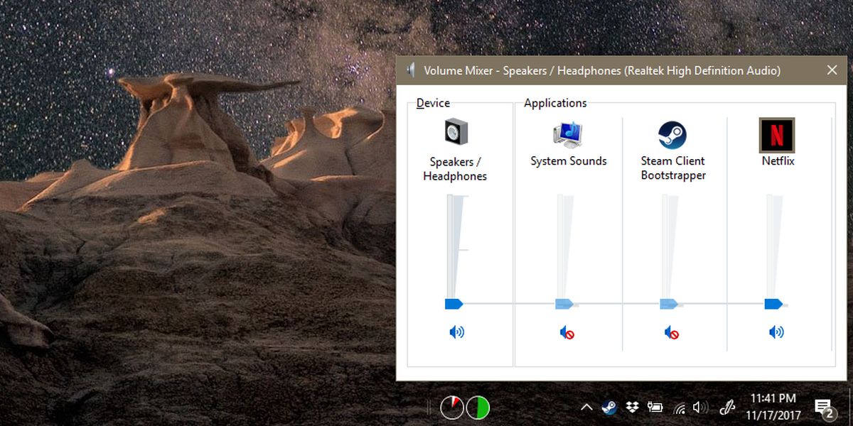Click the speaker icon in Volume Mixer title bar
Viewport: 853px width, 426px height.
click(410, 70)
